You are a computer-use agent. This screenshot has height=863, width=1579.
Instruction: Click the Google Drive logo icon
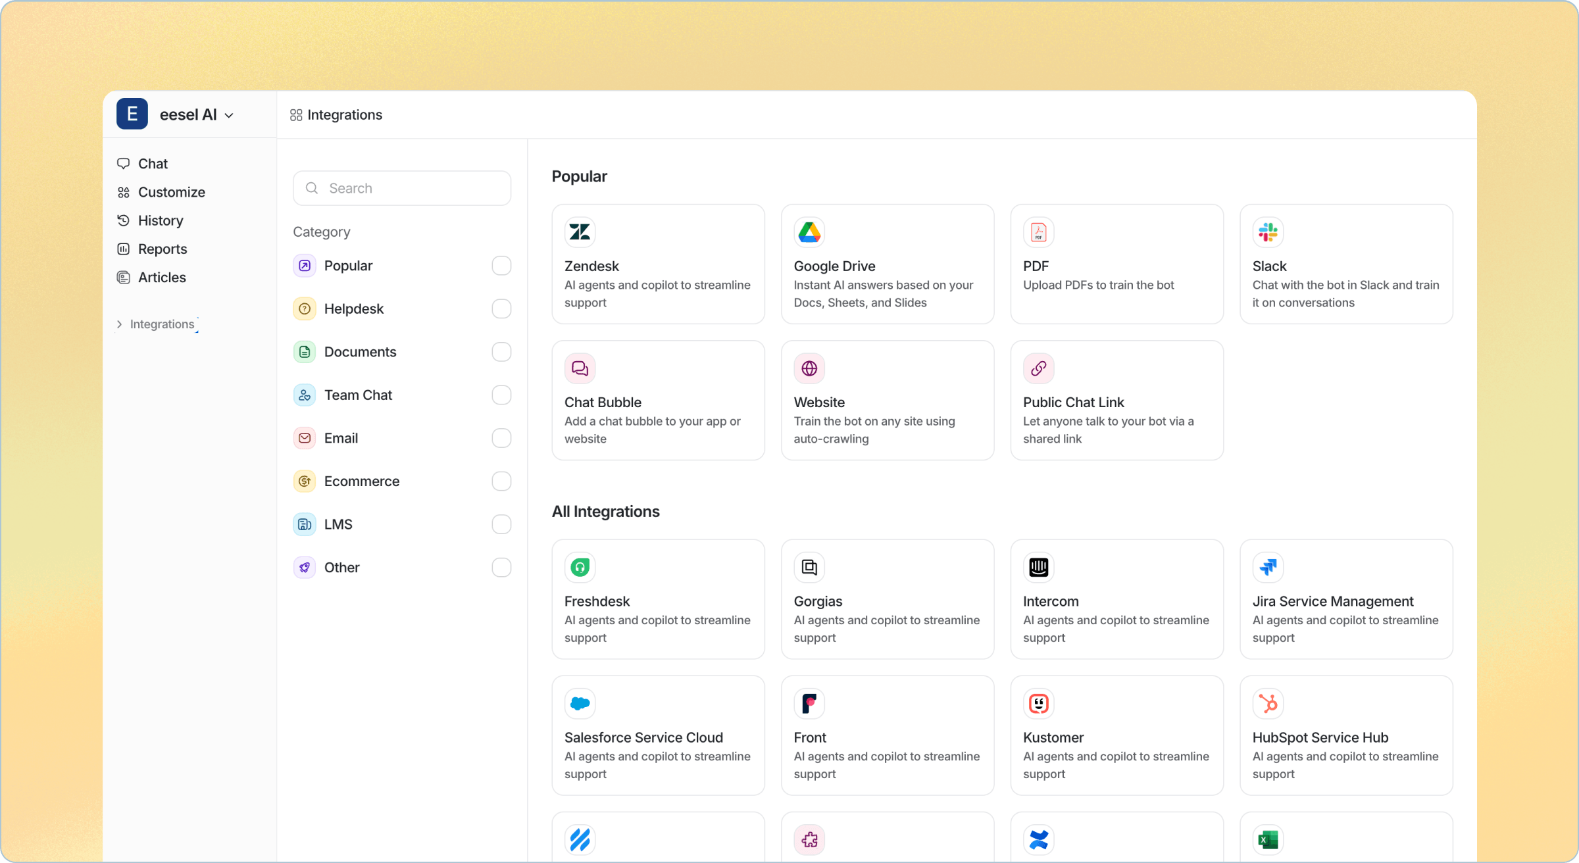[x=809, y=232]
